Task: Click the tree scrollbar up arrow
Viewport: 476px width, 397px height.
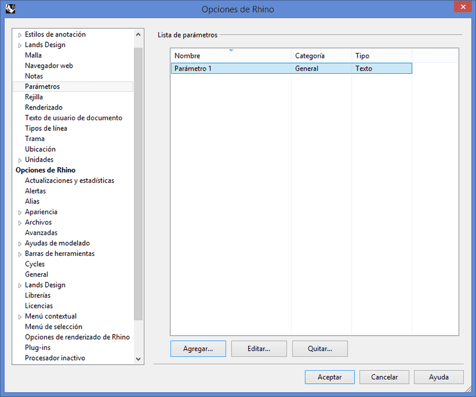Action: [x=139, y=35]
